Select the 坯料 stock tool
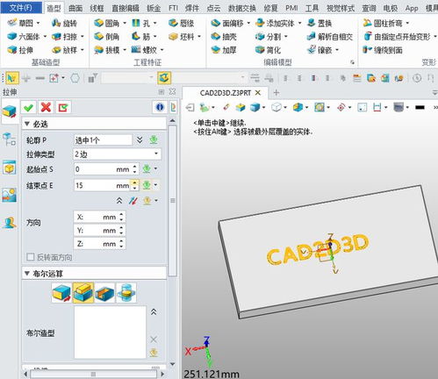This screenshot has height=379, width=438. pos(182,37)
